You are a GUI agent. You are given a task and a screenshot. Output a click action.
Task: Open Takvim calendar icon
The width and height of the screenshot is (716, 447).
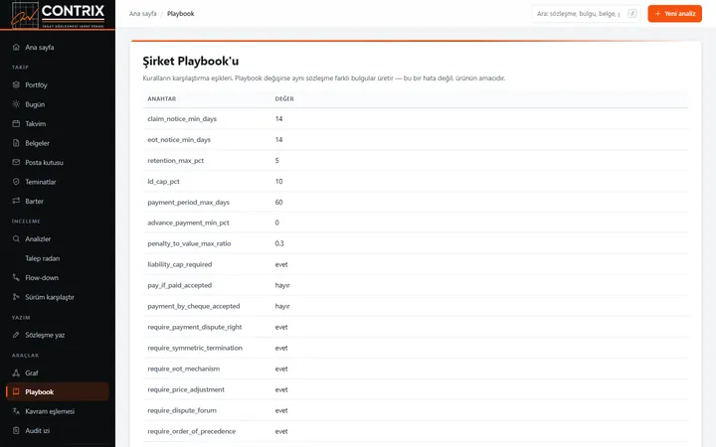(16, 123)
